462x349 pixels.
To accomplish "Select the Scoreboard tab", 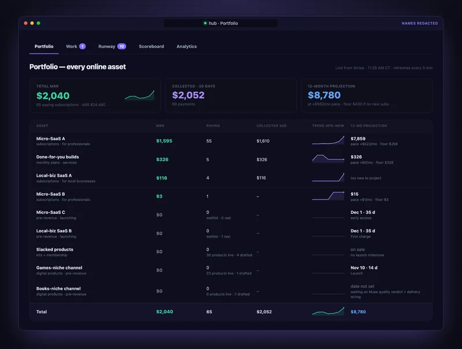I will pos(151,47).
